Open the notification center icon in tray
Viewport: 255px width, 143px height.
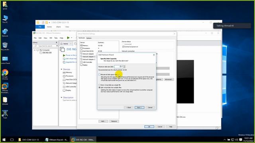(x=241, y=139)
